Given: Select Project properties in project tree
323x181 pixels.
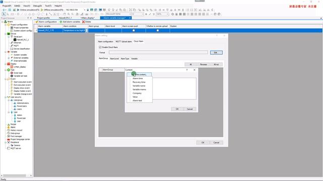Looking at the screenshot, I should click(x=21, y=28).
